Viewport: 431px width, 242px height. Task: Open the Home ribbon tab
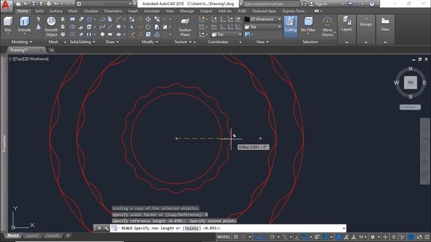coord(22,11)
